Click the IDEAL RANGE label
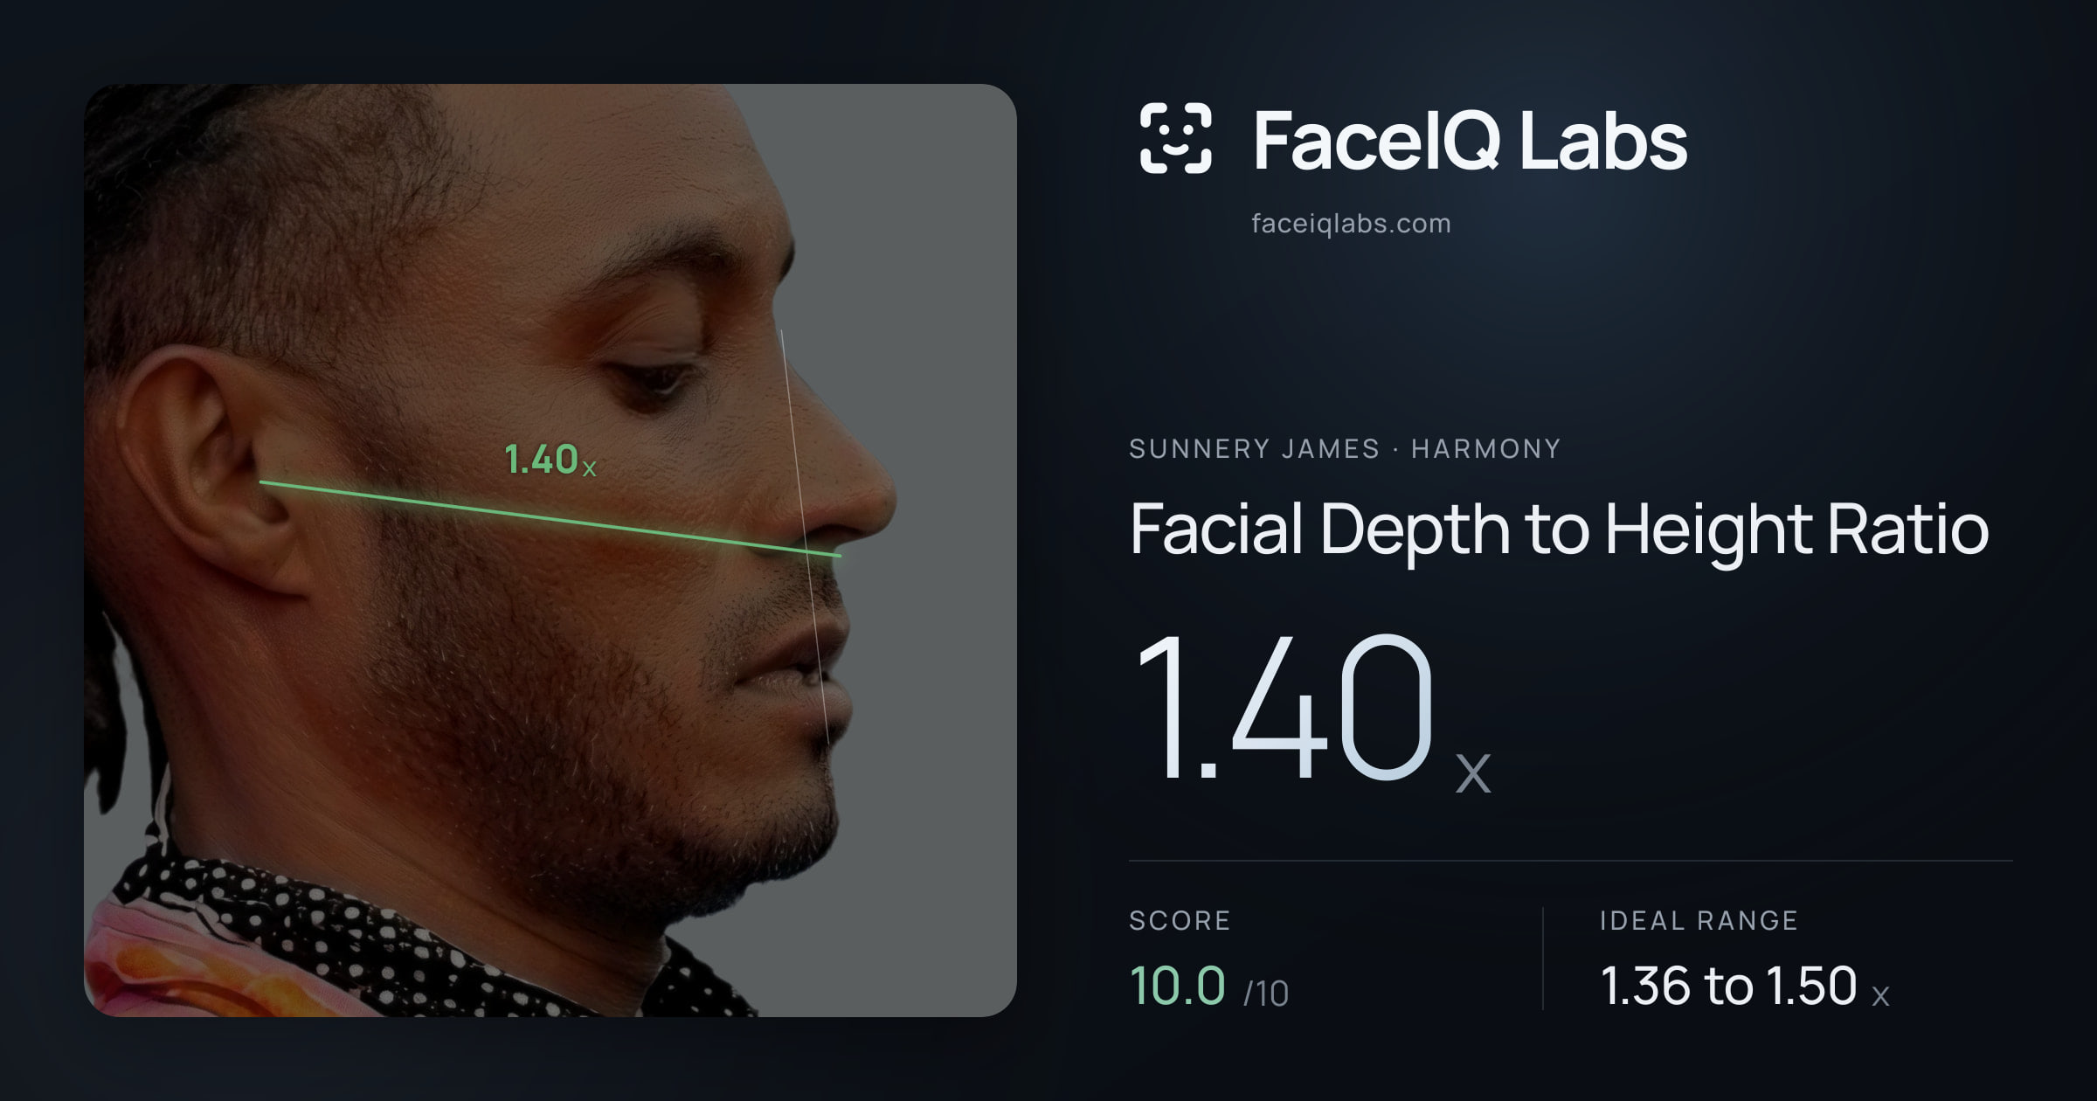Screen dimensions: 2097x1101 (x=1699, y=920)
